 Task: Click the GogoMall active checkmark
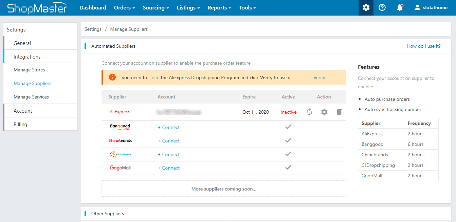[x=288, y=168]
